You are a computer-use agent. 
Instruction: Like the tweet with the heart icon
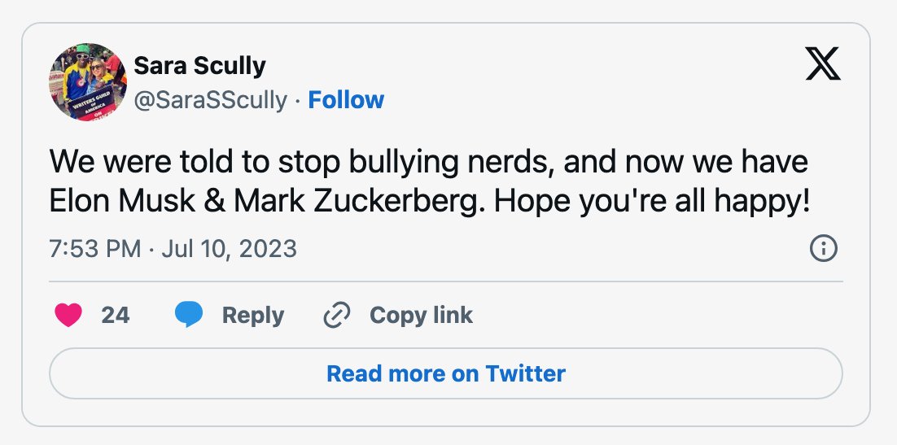(68, 315)
